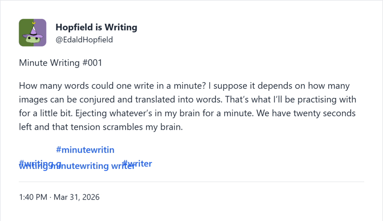
Task: Click the overlapping blue hashtag cluster
Action: [x=75, y=164]
